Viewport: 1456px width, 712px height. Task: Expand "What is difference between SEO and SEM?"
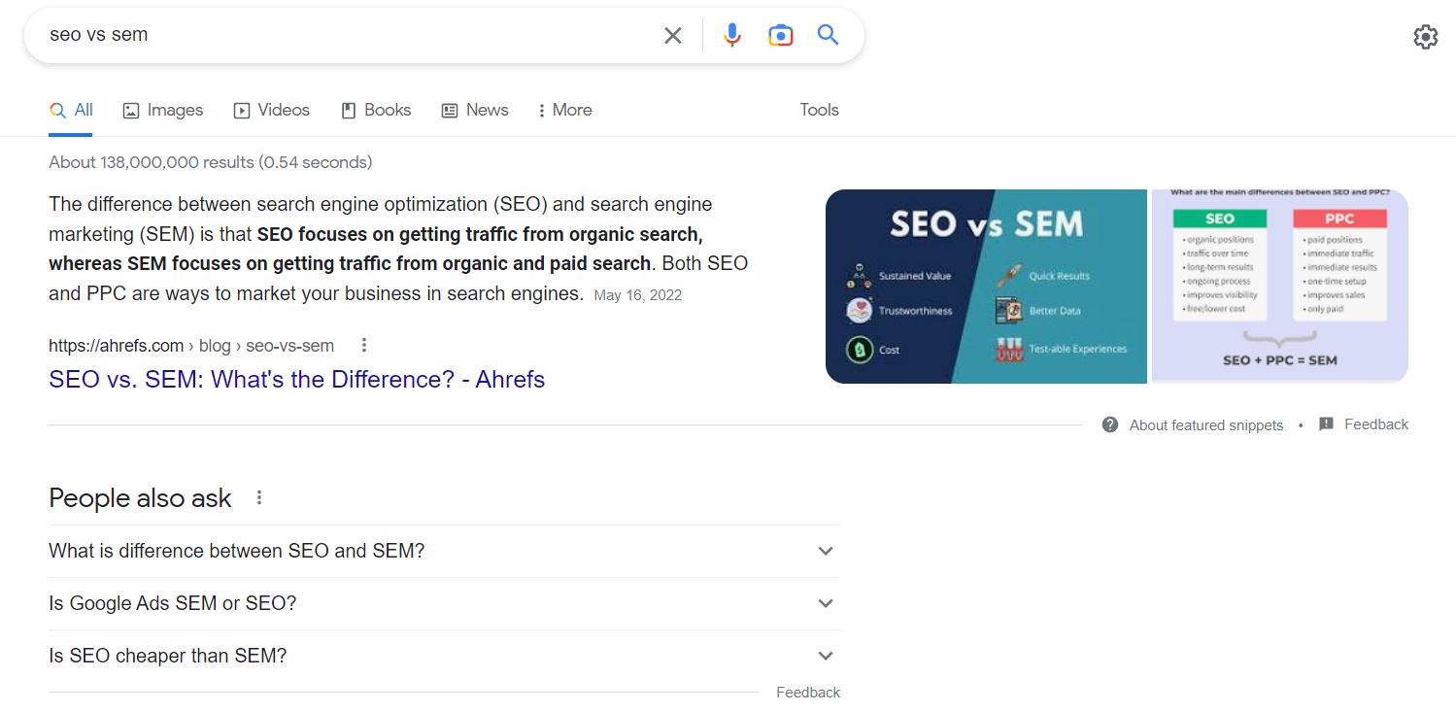825,551
